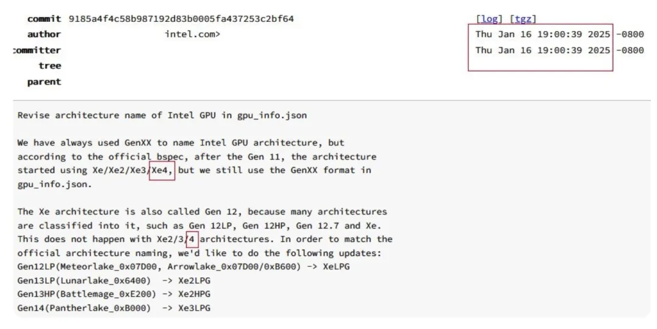Open the [log] link
The width and height of the screenshot is (657, 329).
490,19
